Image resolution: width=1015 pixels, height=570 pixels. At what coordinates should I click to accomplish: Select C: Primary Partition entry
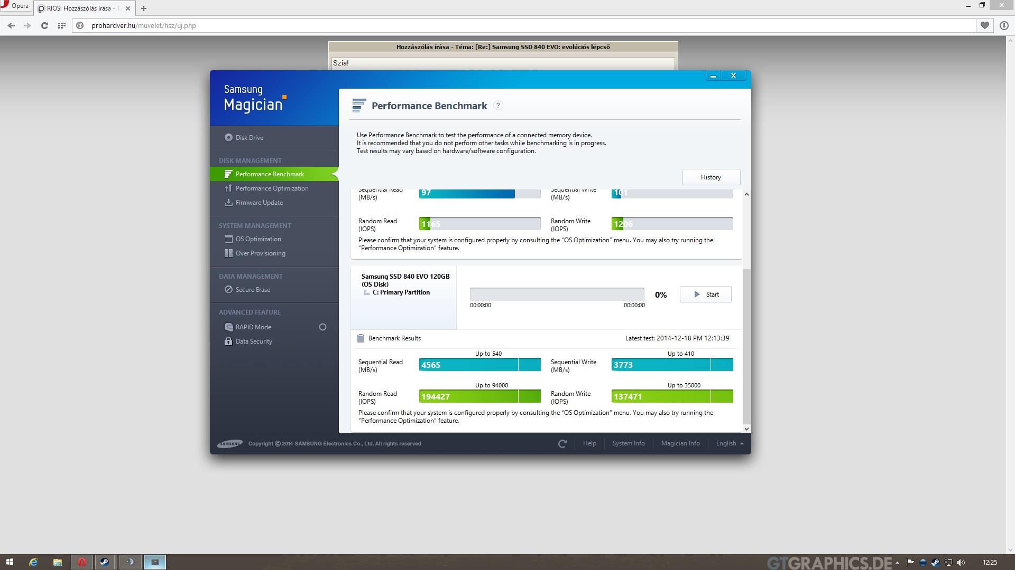[x=401, y=292]
